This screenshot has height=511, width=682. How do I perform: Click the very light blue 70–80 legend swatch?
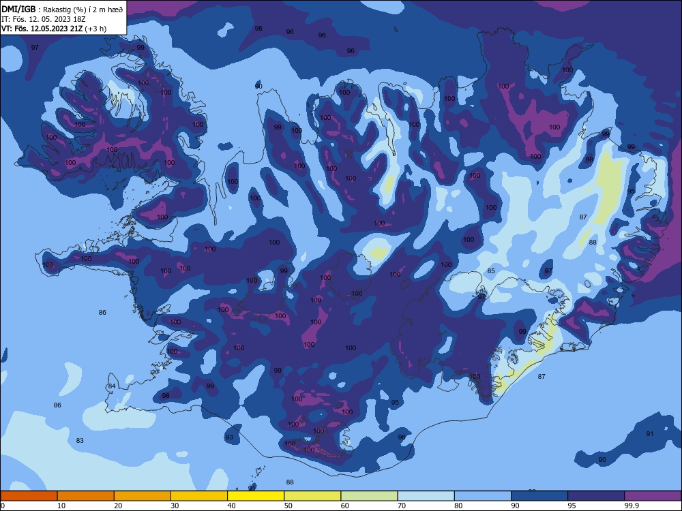click(x=426, y=496)
